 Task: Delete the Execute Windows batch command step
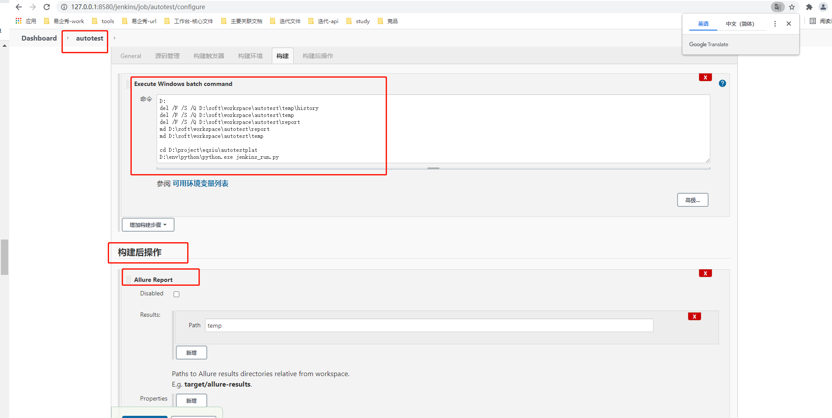pyautogui.click(x=705, y=77)
